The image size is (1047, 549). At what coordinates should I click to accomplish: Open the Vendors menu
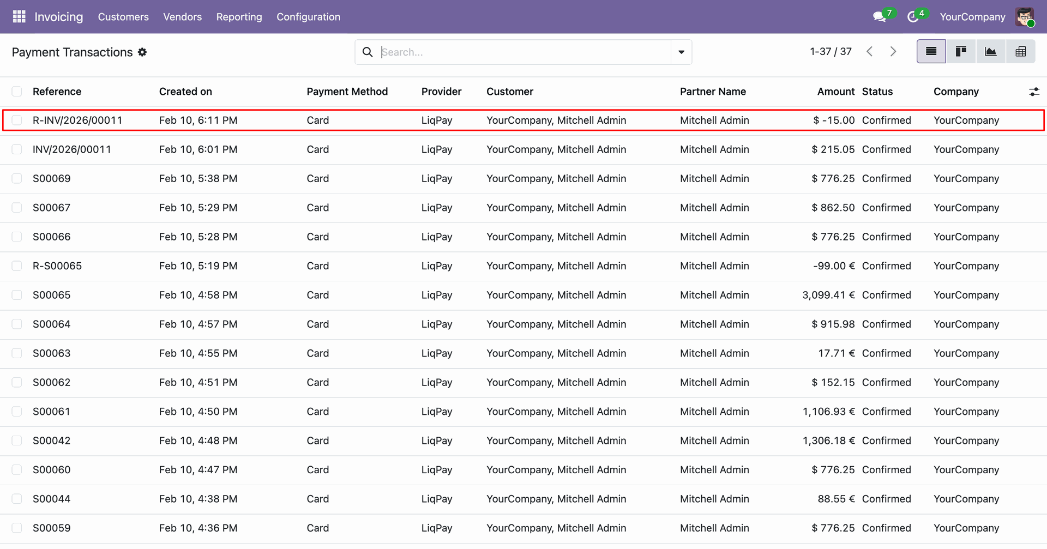[182, 17]
